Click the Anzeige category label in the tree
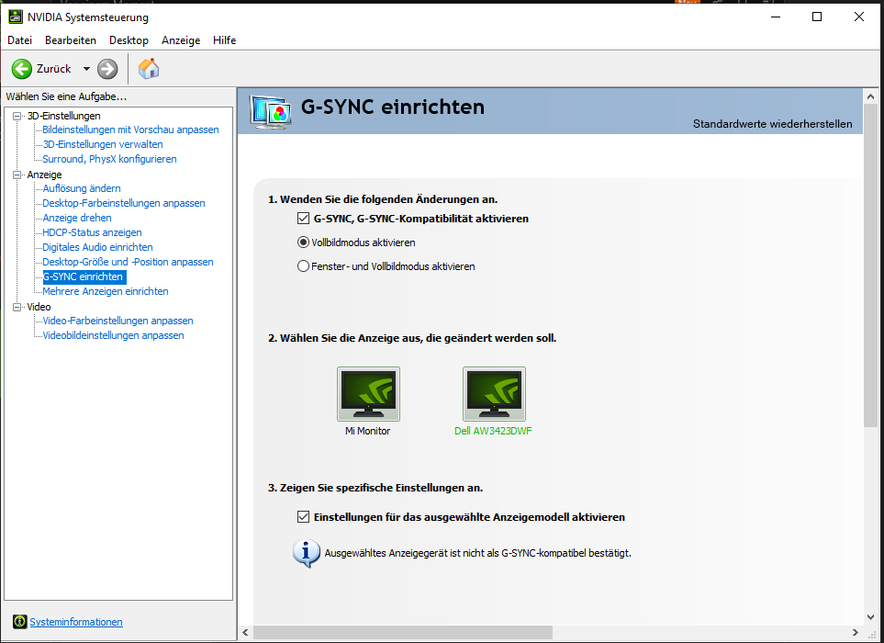884x643 pixels. (45, 175)
